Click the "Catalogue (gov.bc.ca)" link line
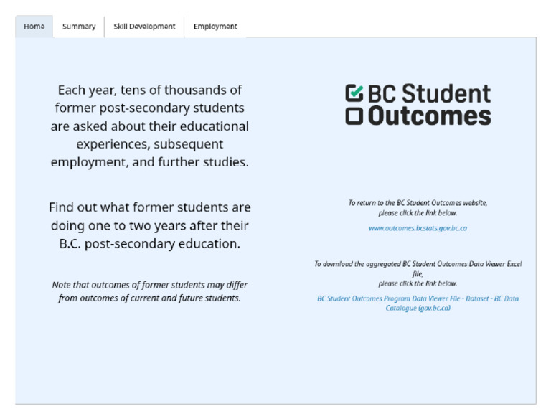Screen dimensions: 551x419 418,308
